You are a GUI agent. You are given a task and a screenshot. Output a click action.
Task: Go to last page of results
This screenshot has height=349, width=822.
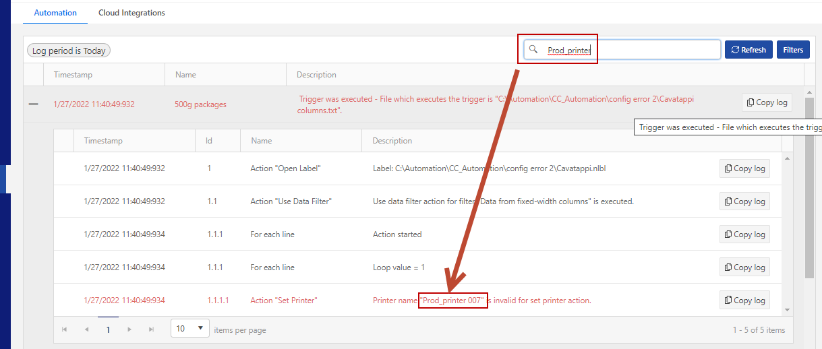[x=151, y=329]
